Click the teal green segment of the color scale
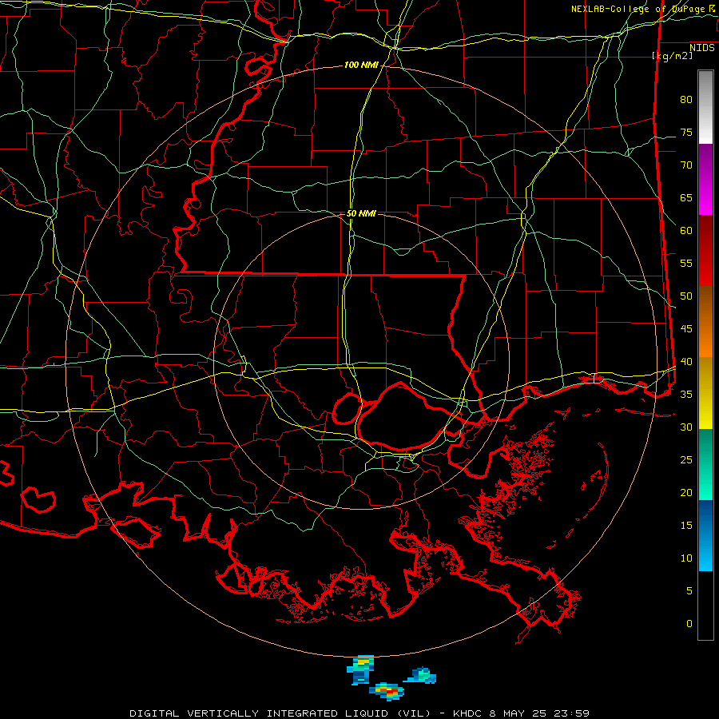The image size is (719, 719). click(705, 464)
